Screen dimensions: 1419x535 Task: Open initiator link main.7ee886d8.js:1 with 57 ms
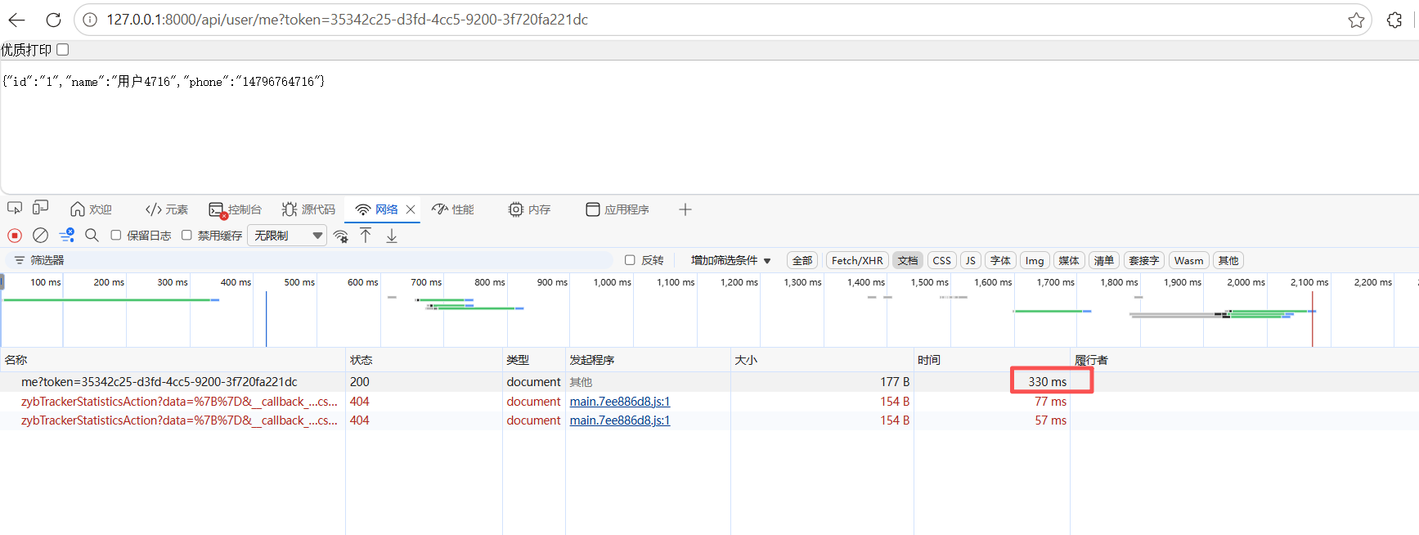pyautogui.click(x=620, y=420)
